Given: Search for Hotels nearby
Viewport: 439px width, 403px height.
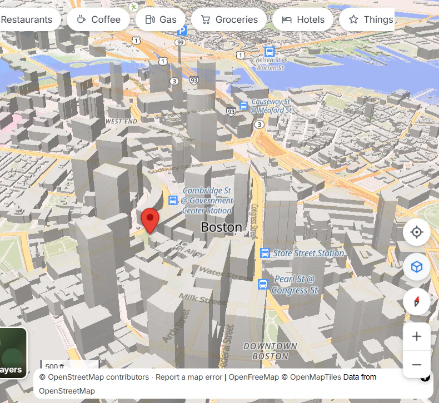Looking at the screenshot, I should coord(303,19).
